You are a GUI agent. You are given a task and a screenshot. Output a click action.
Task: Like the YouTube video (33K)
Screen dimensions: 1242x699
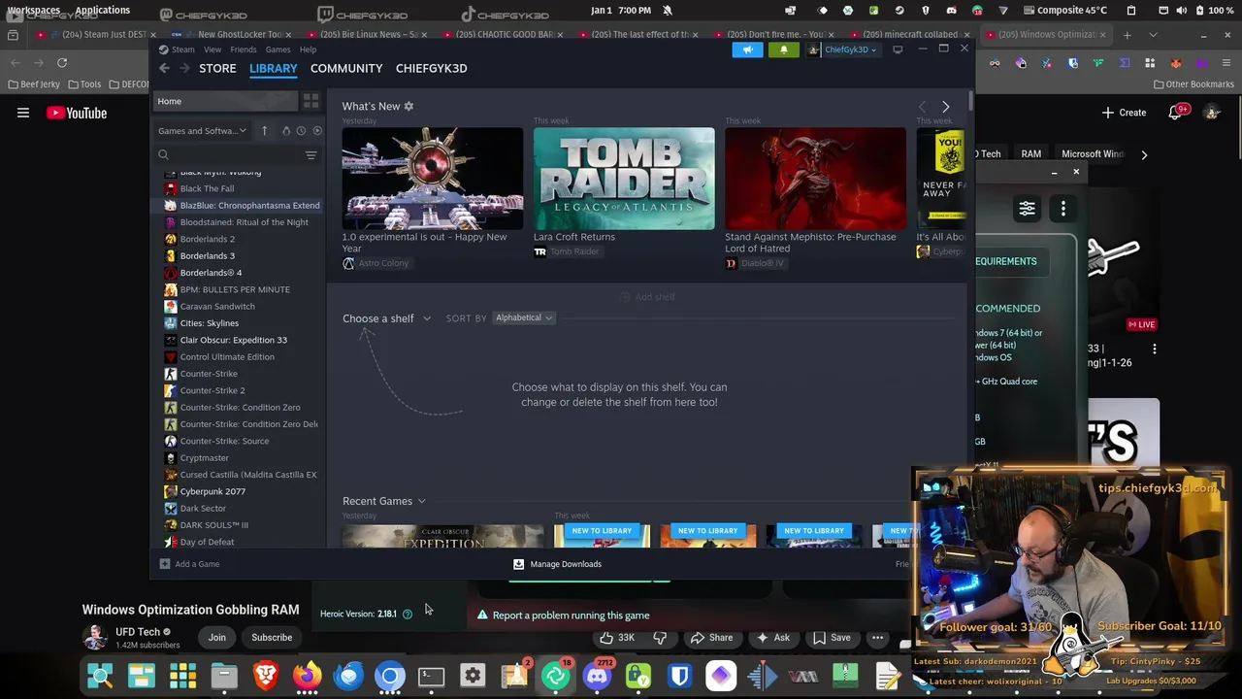[616, 638]
